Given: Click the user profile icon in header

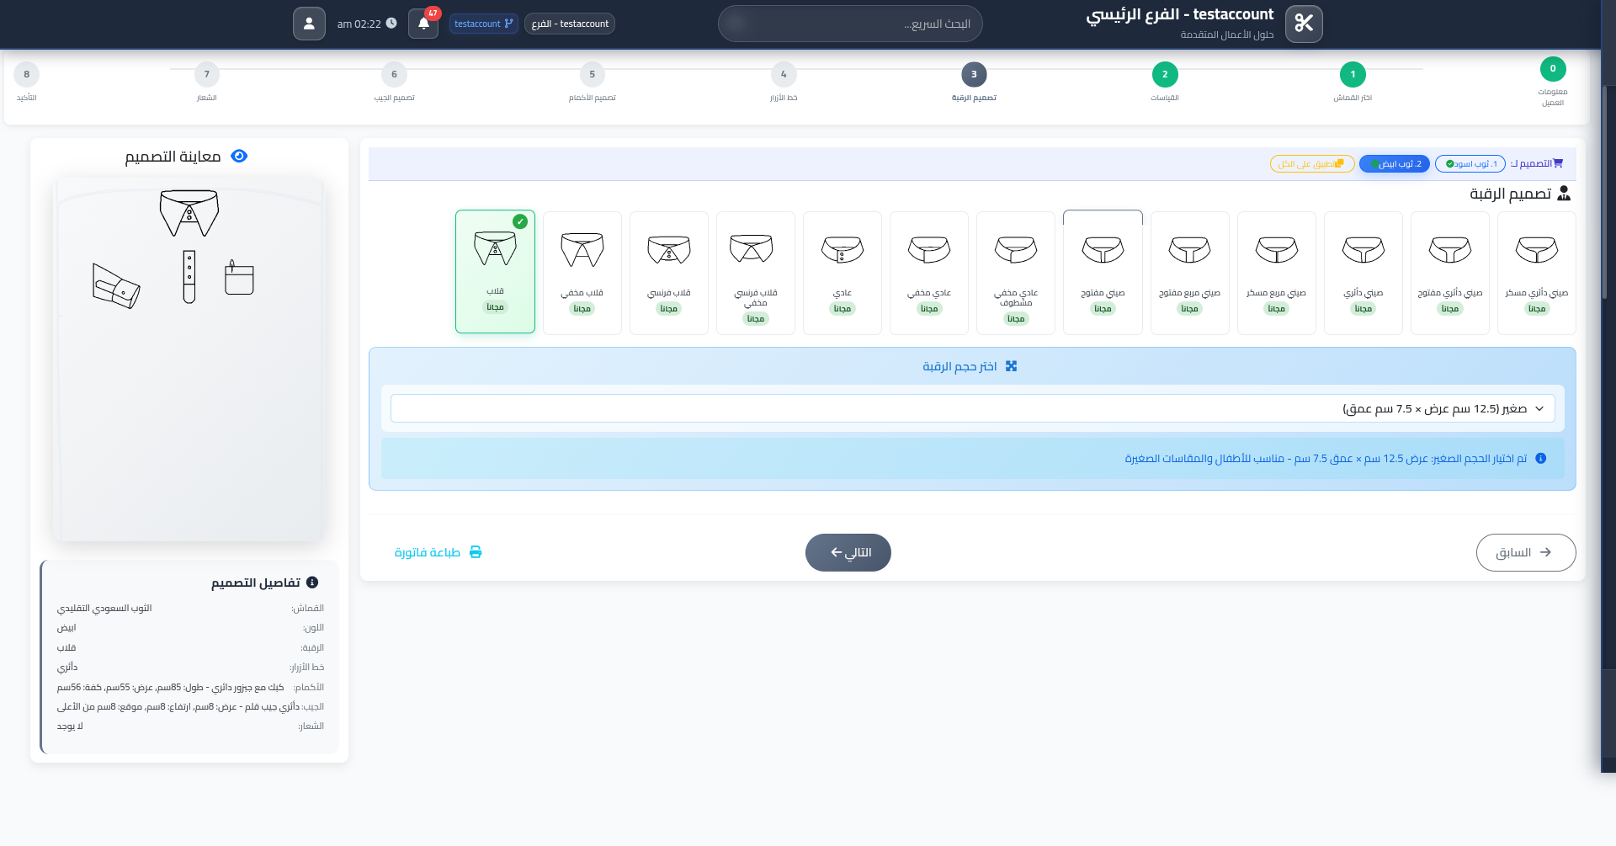Looking at the screenshot, I should tap(309, 24).
